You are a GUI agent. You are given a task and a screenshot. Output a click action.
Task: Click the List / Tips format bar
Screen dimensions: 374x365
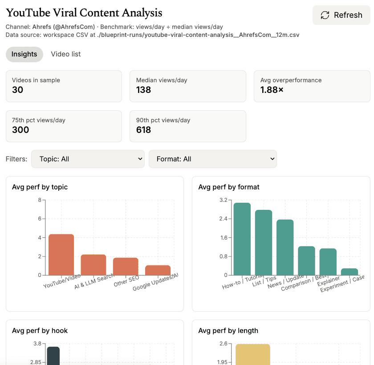tap(264, 243)
